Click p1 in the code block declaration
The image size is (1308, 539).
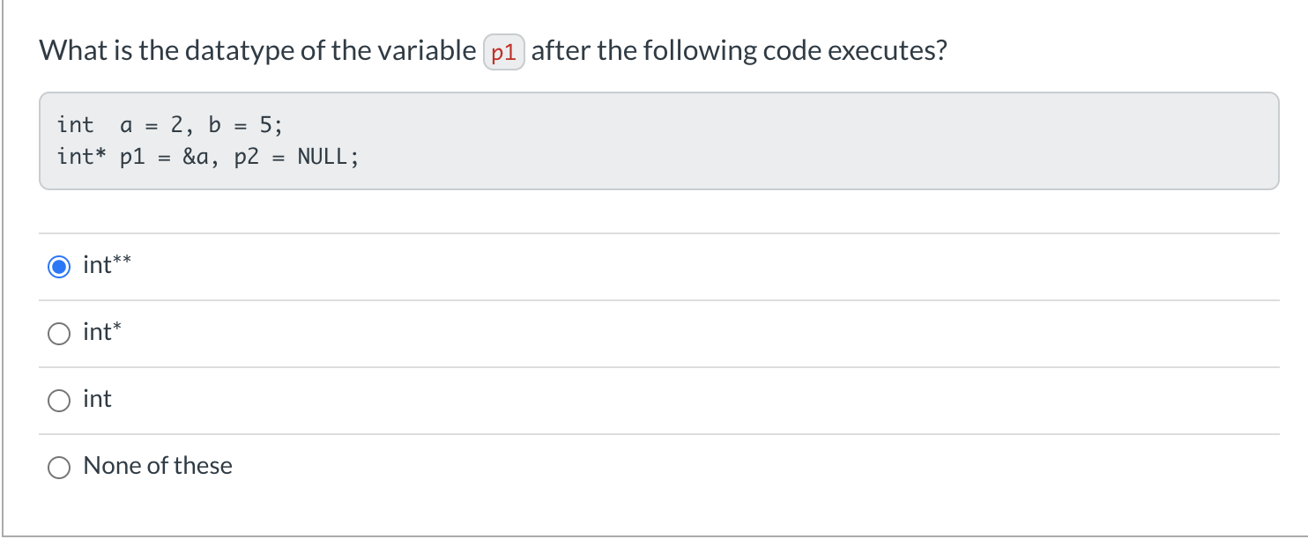point(131,158)
